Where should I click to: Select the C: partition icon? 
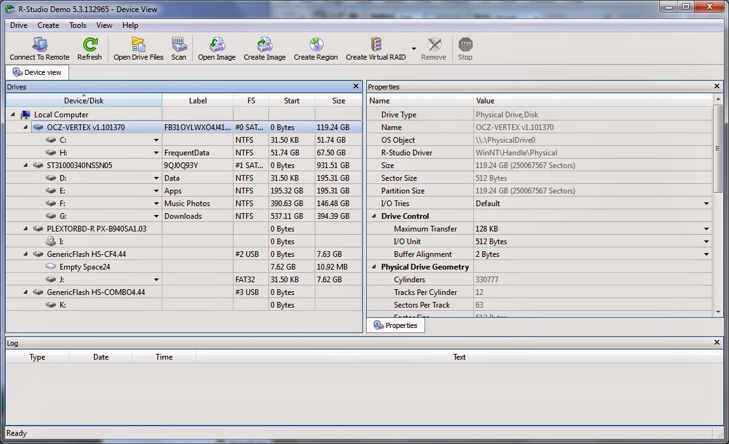click(51, 140)
